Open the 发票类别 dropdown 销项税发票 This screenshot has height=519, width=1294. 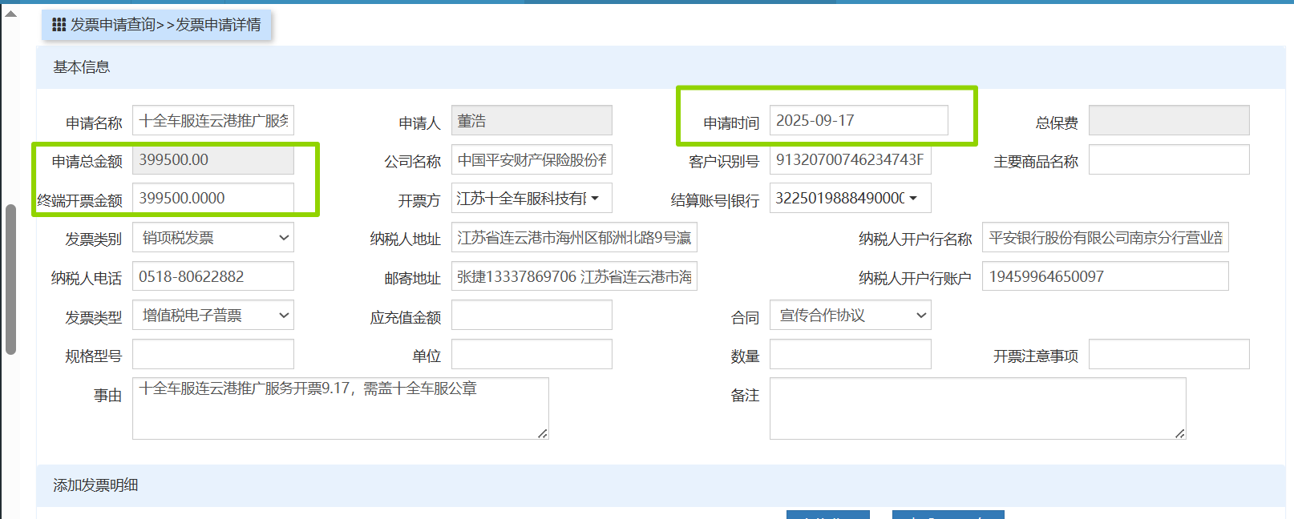coord(213,237)
